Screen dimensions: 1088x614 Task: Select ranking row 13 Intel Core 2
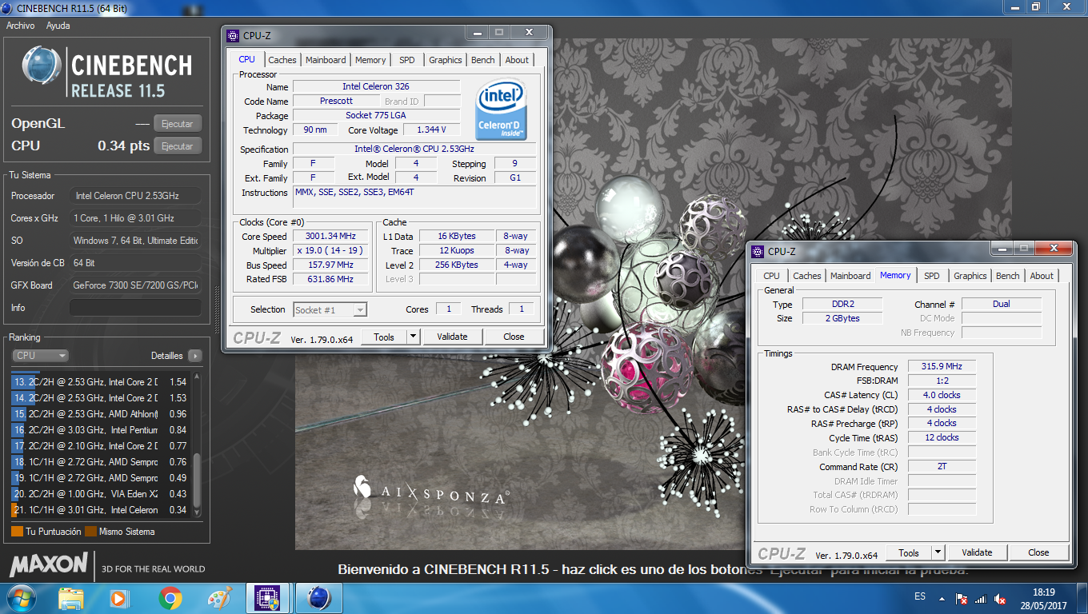click(x=100, y=382)
